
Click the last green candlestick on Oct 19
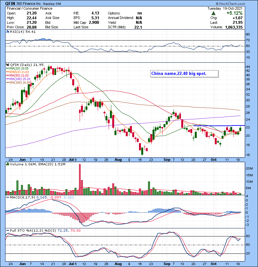tap(240, 129)
